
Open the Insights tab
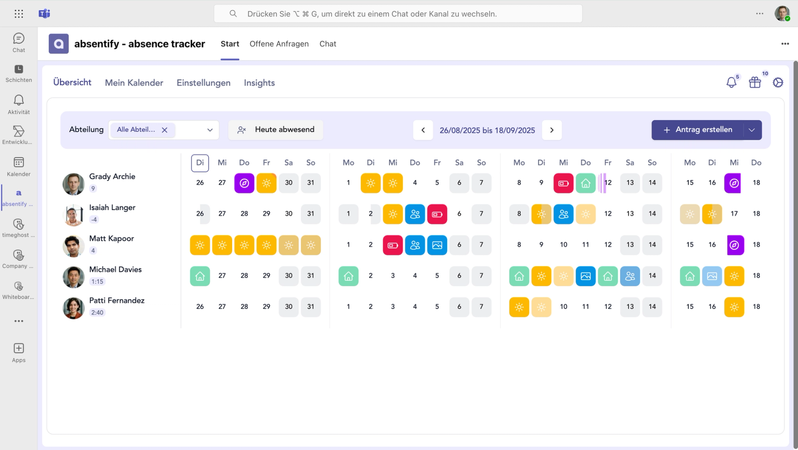(259, 83)
